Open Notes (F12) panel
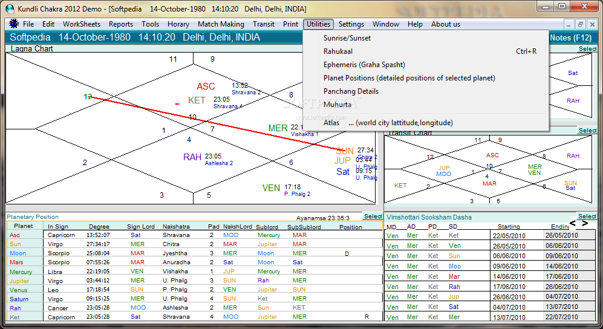The height and width of the screenshot is (329, 603). pos(570,37)
